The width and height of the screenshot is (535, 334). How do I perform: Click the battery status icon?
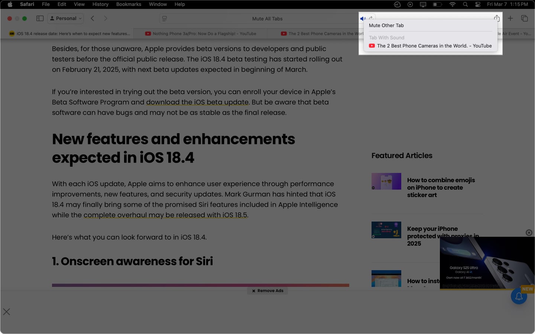click(437, 4)
